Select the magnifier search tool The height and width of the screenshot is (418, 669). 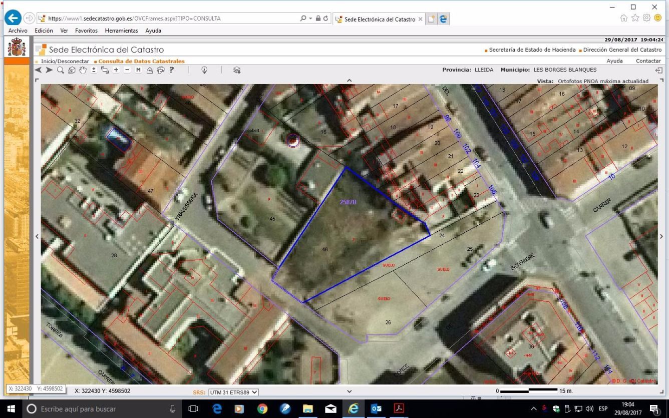(60, 70)
